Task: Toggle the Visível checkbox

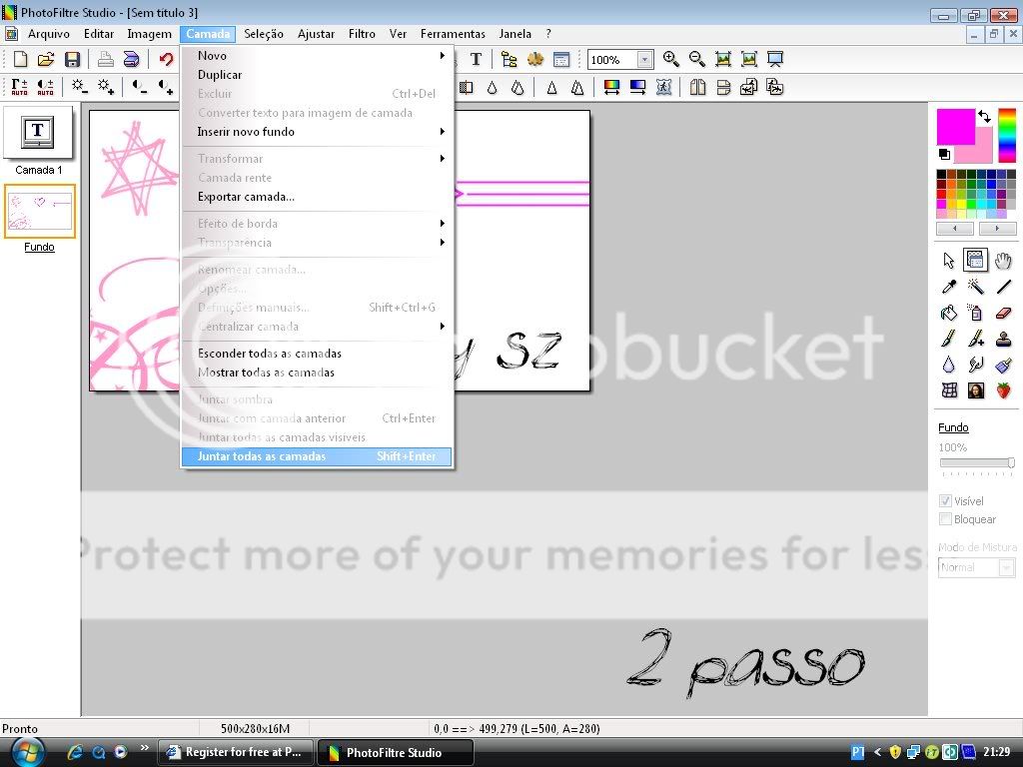Action: pyautogui.click(x=945, y=500)
